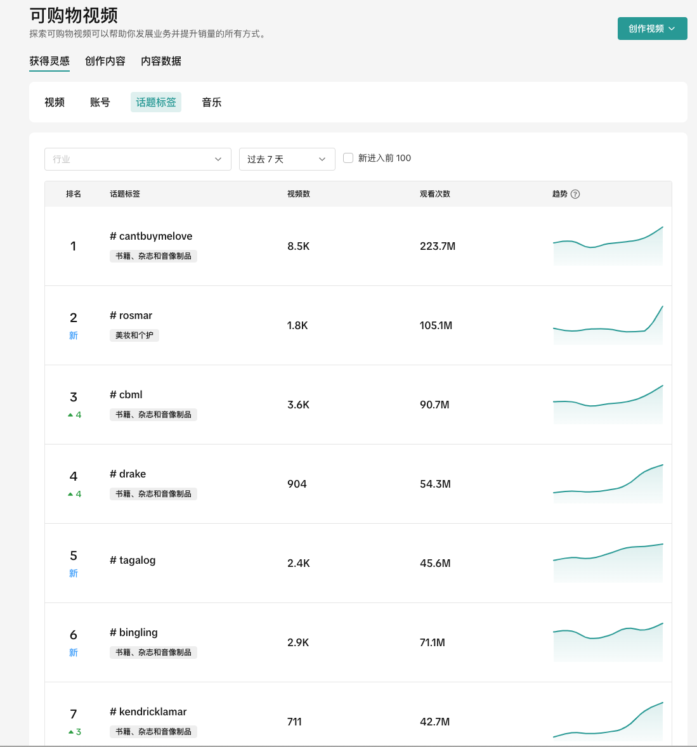697x747 pixels.
Task: Expand the 过去 7 天 time range dropdown
Action: 287,159
